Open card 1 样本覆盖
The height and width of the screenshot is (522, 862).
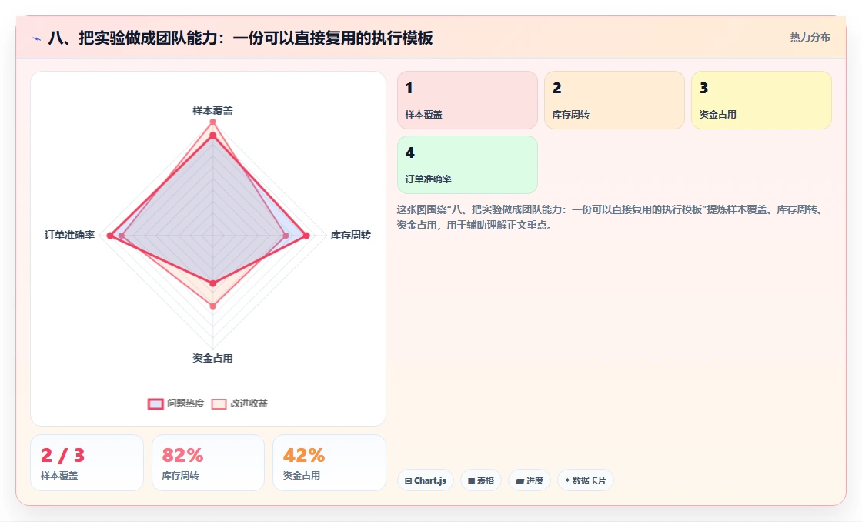click(467, 100)
